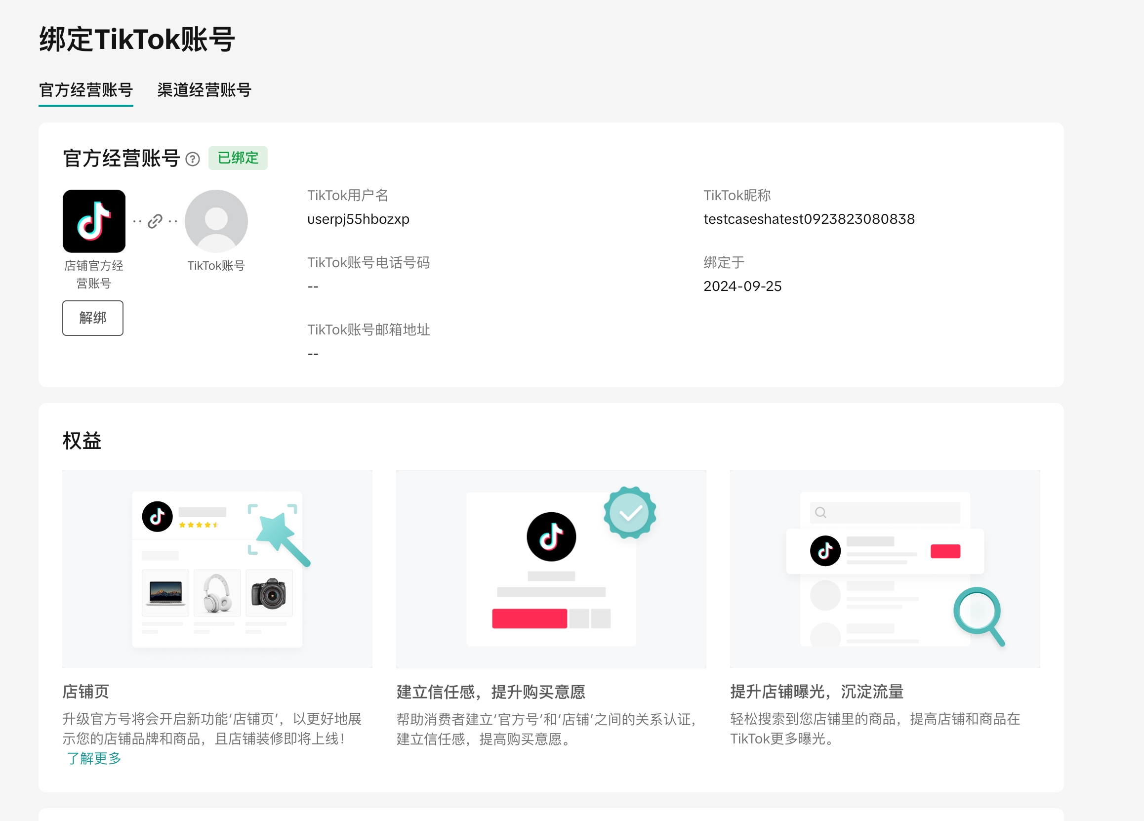Click the binding date 2024-09-25

[742, 287]
